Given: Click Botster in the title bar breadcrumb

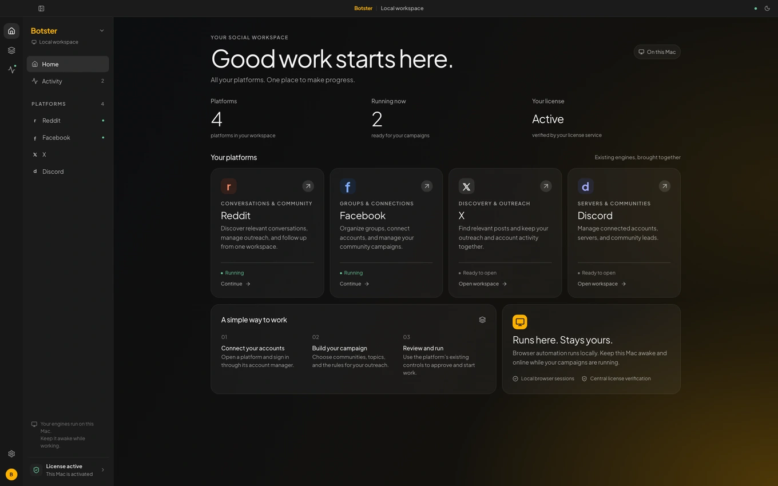Looking at the screenshot, I should (363, 9).
